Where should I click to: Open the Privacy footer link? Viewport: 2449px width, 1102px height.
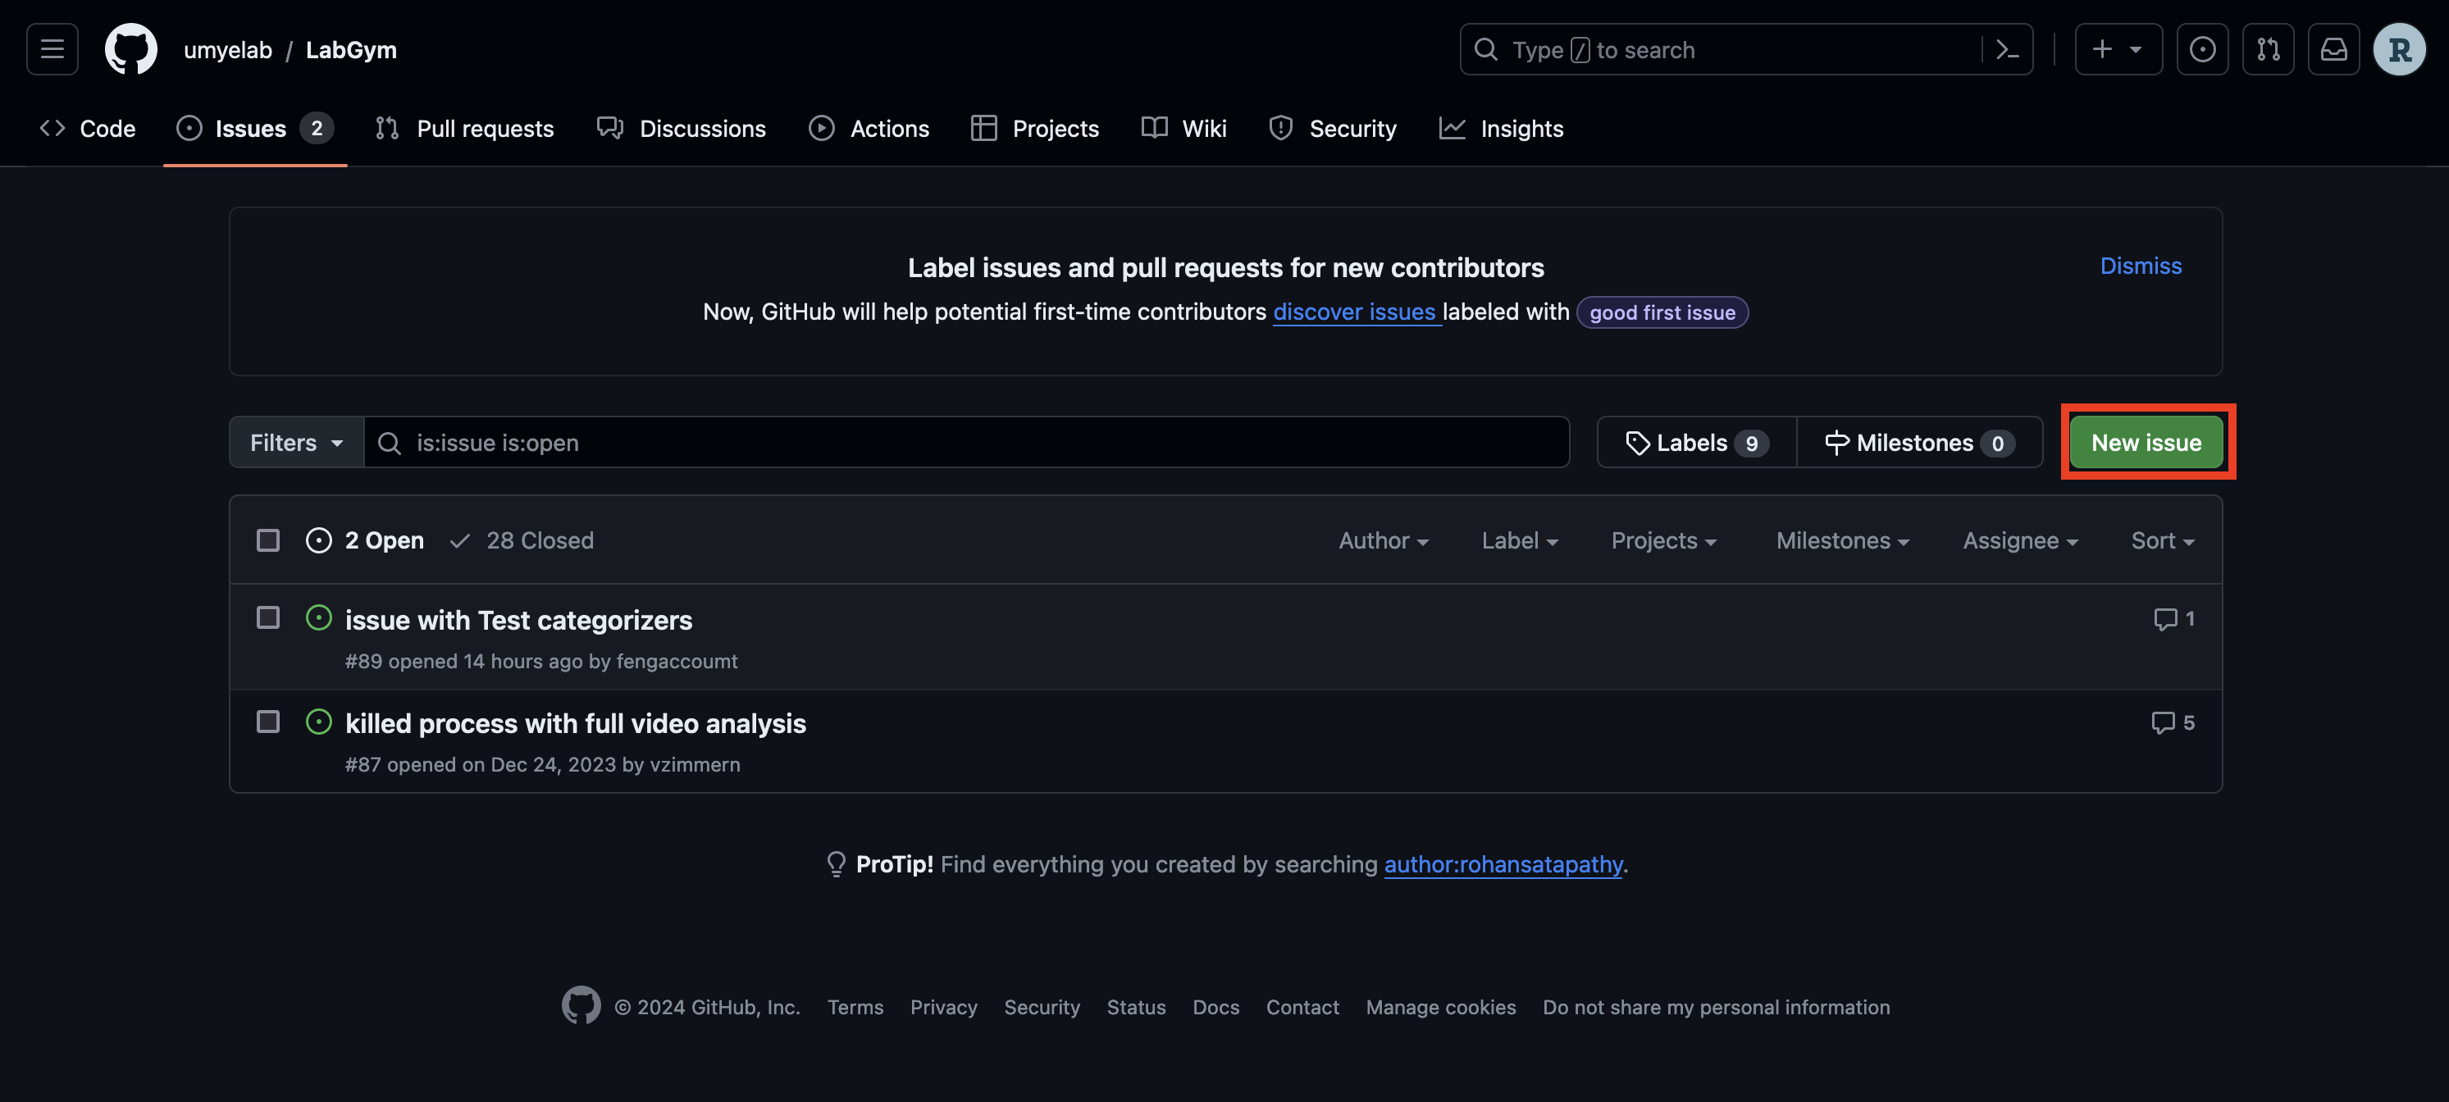tap(943, 1007)
